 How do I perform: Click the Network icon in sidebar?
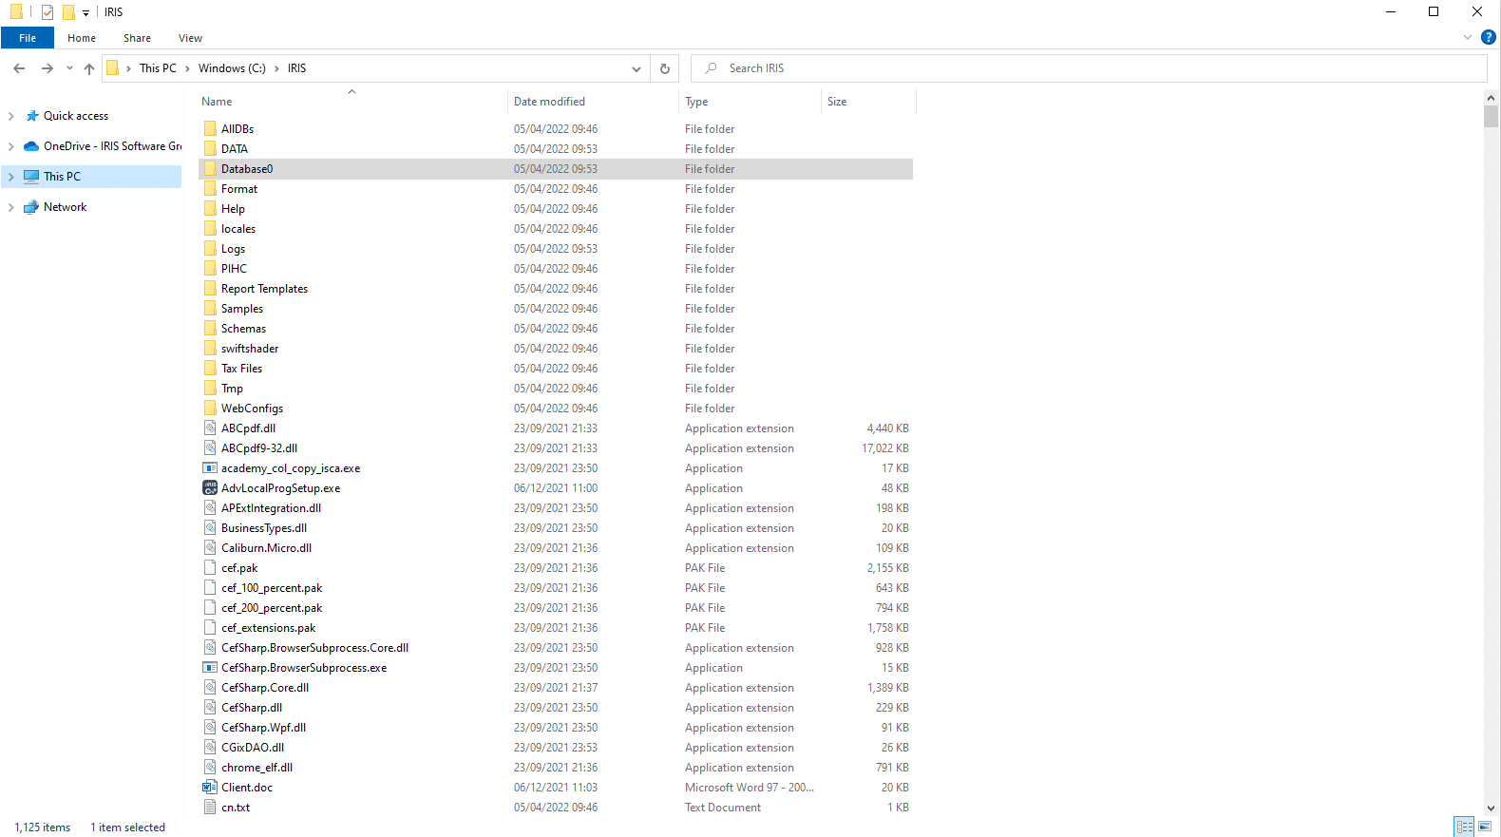tap(31, 207)
